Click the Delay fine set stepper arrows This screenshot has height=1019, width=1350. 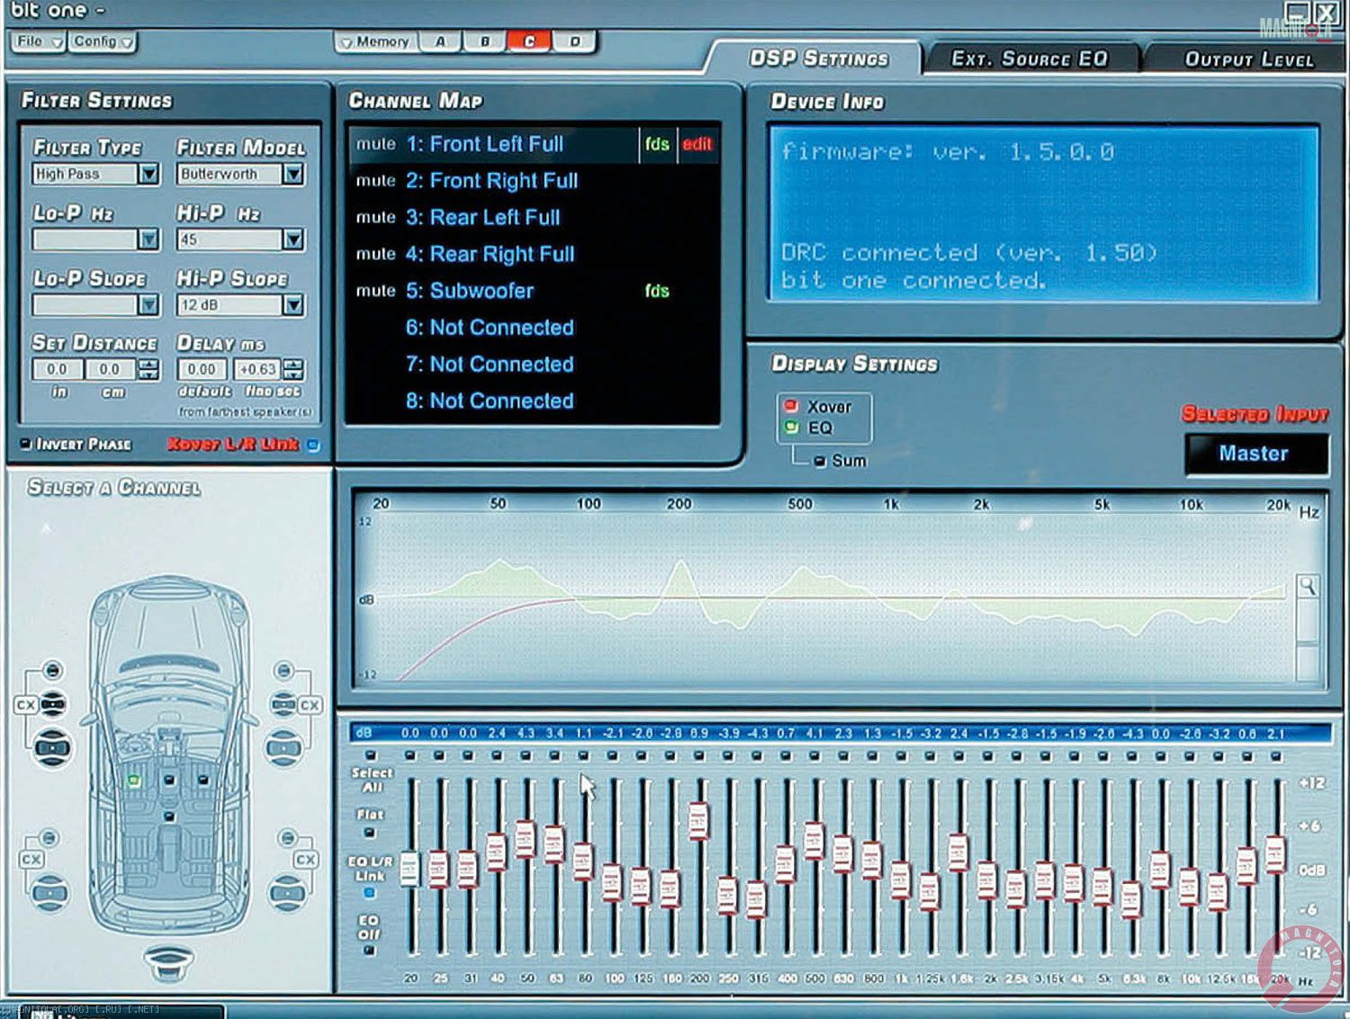coord(293,369)
